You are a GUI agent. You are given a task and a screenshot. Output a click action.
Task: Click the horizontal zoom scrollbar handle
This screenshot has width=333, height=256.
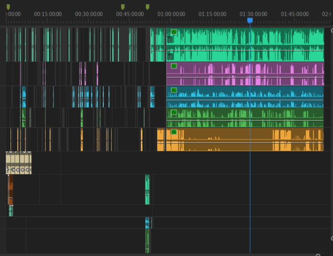click(318, 255)
